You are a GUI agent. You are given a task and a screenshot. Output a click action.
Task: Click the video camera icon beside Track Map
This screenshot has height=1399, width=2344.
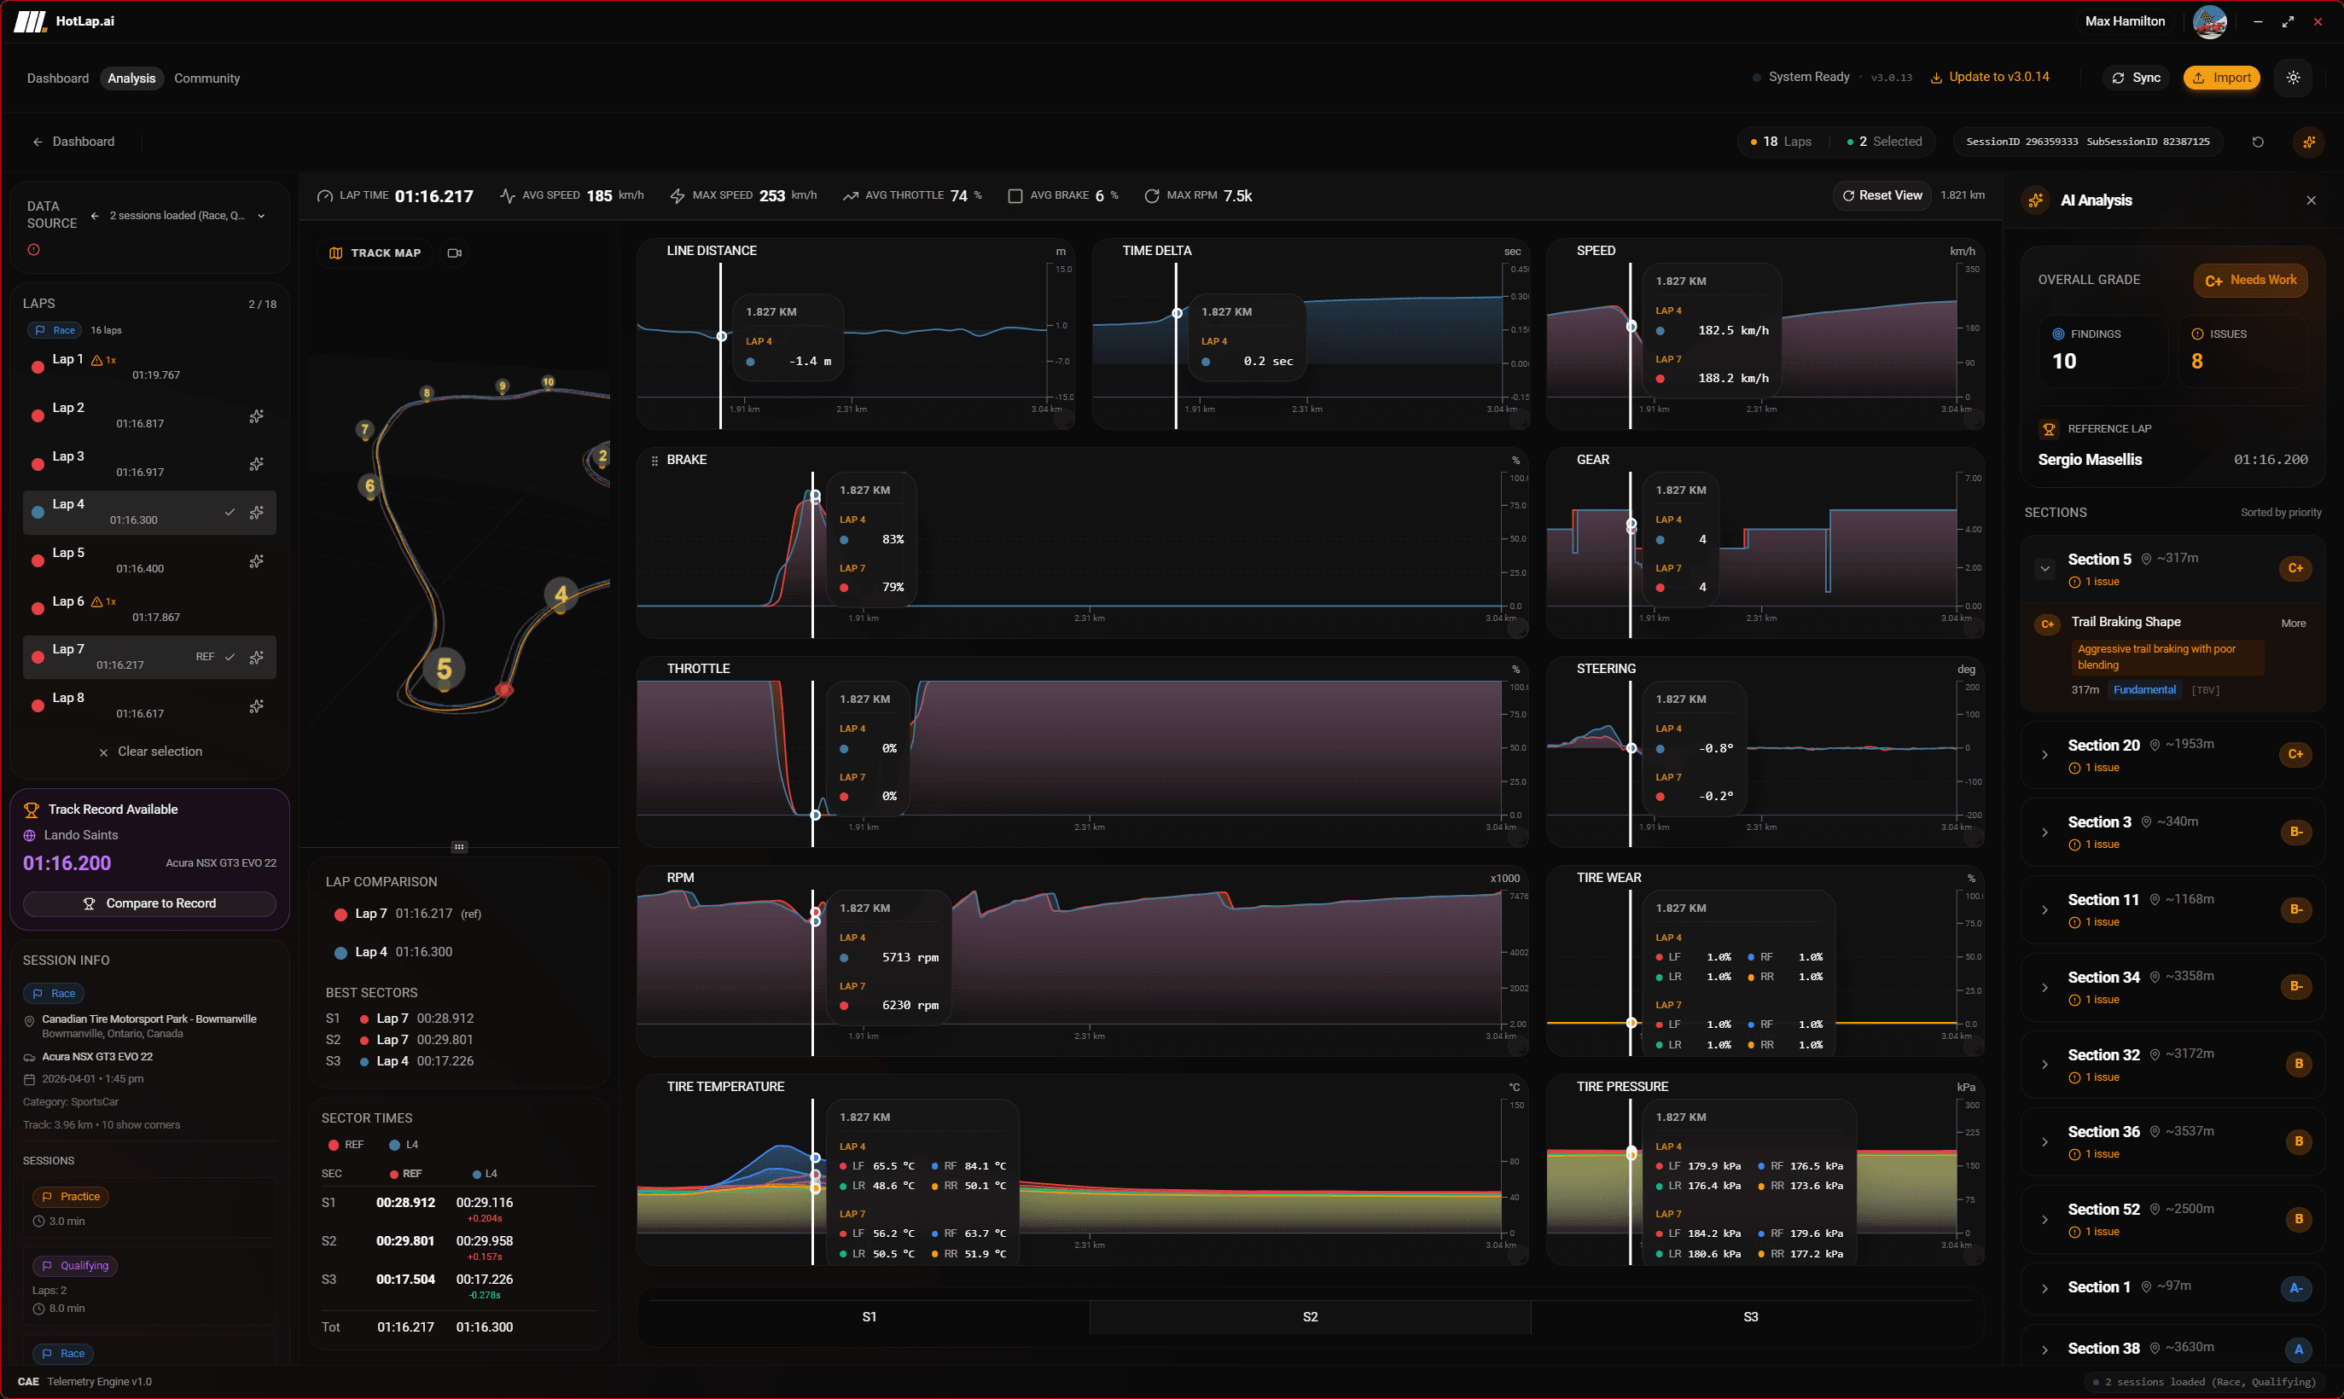point(453,253)
